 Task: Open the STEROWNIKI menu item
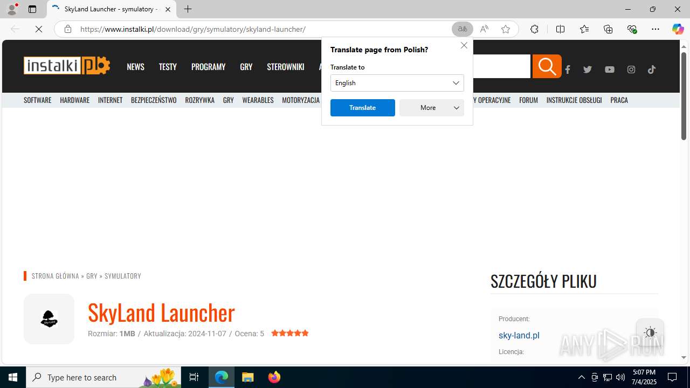286,67
